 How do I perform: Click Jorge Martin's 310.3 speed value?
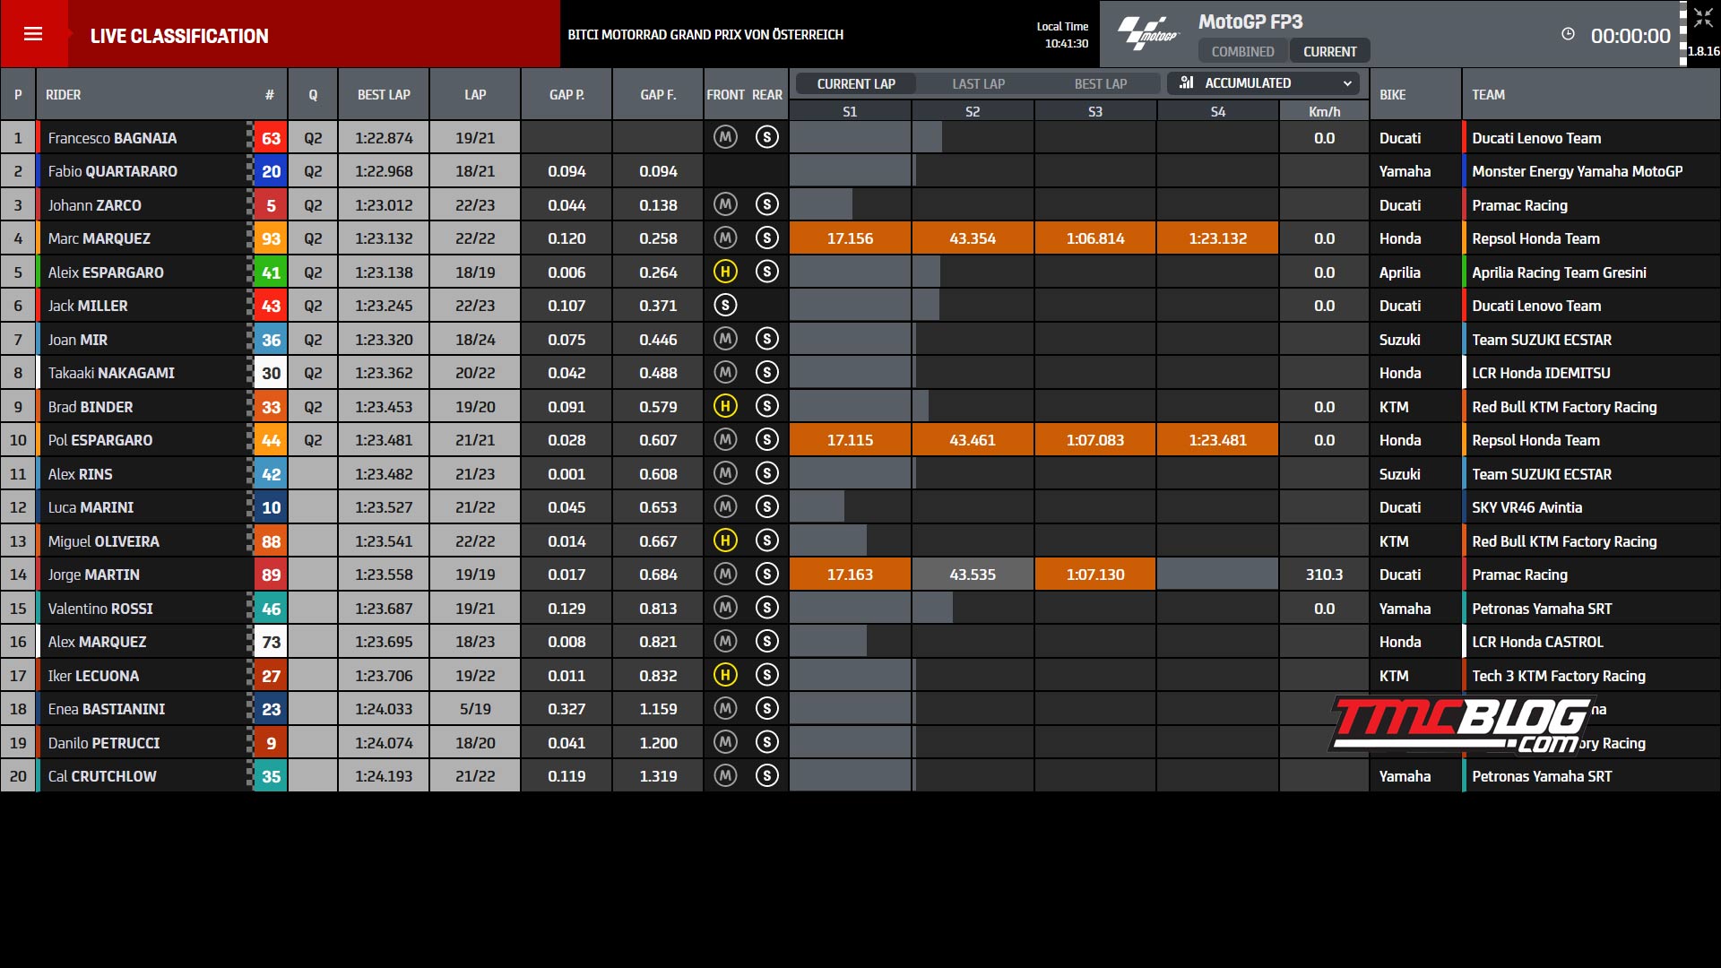pos(1324,575)
